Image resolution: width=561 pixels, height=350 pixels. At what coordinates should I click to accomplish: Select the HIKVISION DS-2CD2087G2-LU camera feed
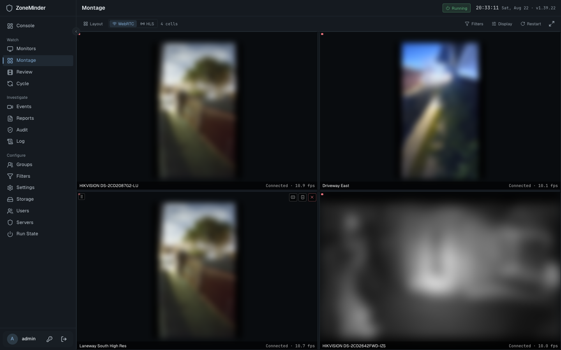pyautogui.click(x=197, y=110)
